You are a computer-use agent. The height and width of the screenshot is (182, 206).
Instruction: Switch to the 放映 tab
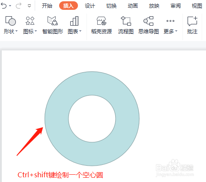click(154, 6)
